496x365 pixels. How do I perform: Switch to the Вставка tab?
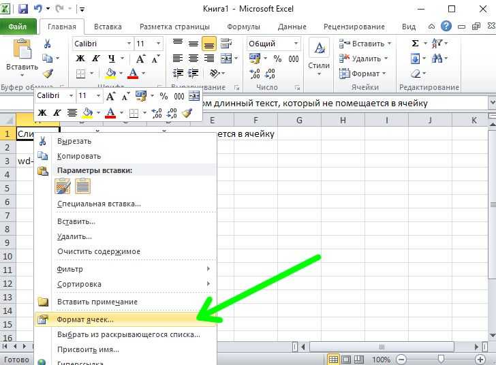108,27
